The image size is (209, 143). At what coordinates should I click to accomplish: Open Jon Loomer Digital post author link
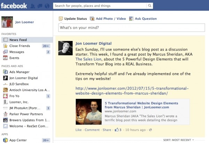[93, 43]
